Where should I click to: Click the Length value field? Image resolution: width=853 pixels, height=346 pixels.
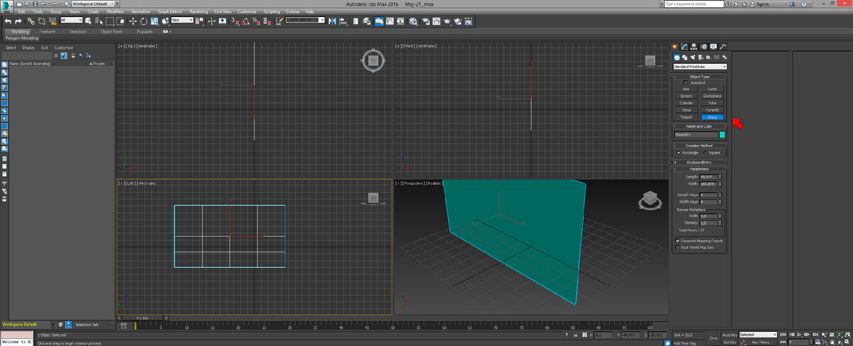(x=707, y=176)
